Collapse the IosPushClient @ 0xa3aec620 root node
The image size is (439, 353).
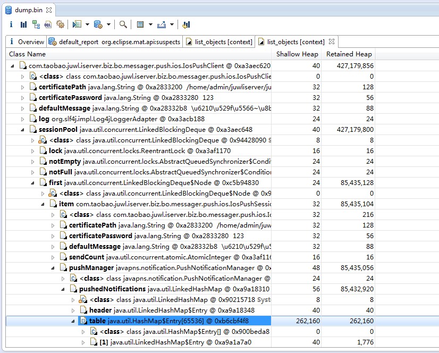click(x=12, y=66)
